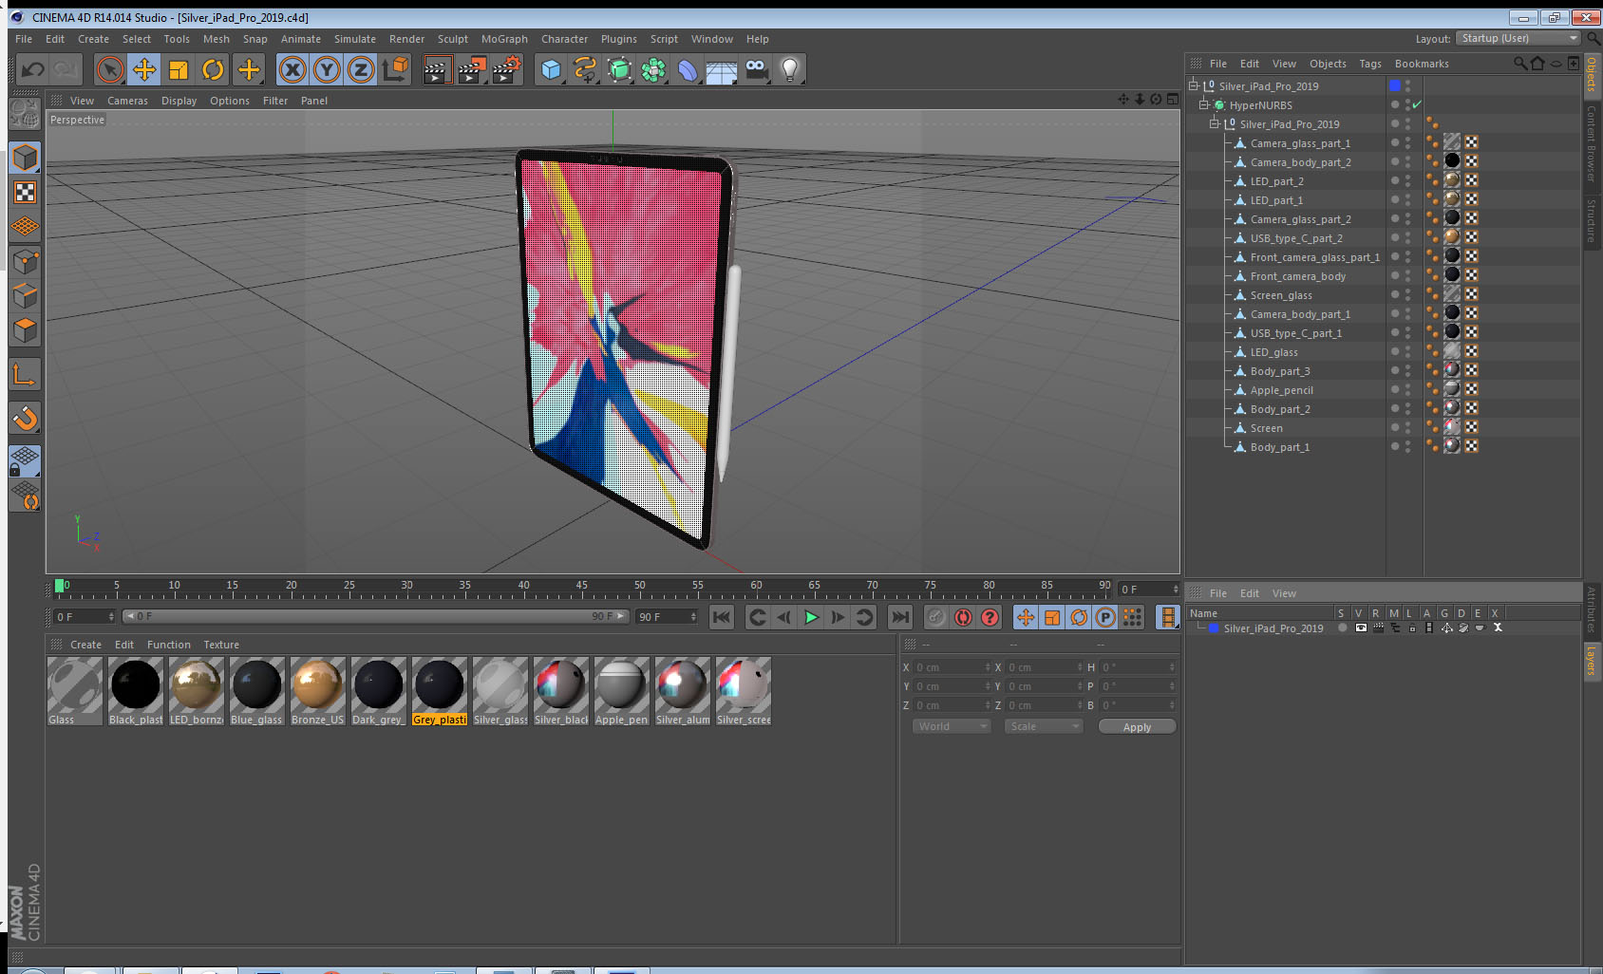Go to end of animation
The height and width of the screenshot is (974, 1603).
[899, 617]
